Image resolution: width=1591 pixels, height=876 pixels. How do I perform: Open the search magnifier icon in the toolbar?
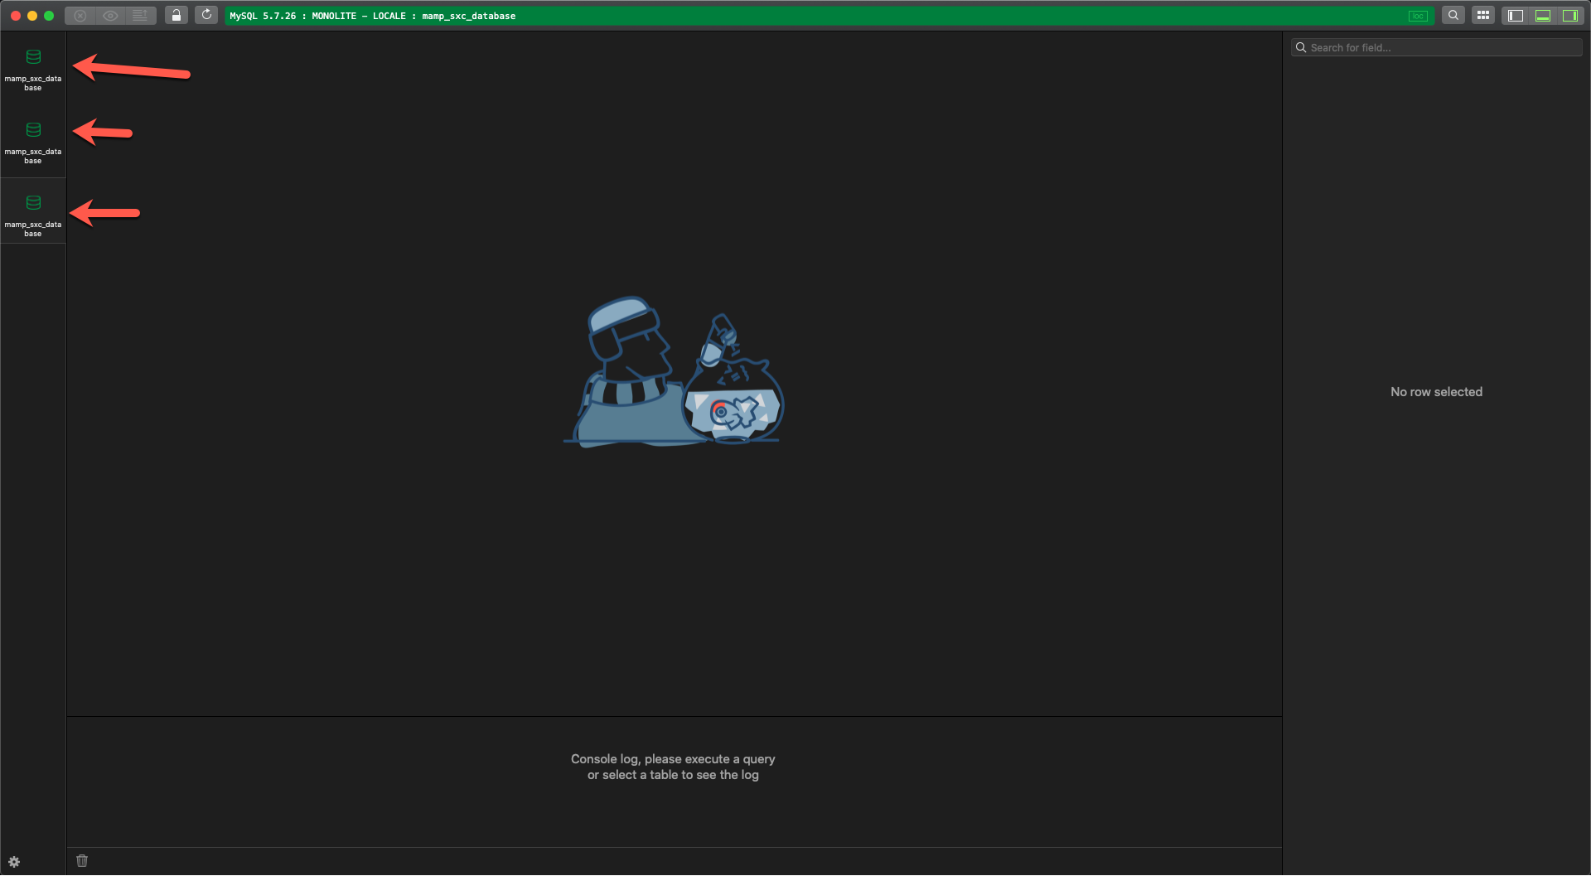click(x=1453, y=15)
